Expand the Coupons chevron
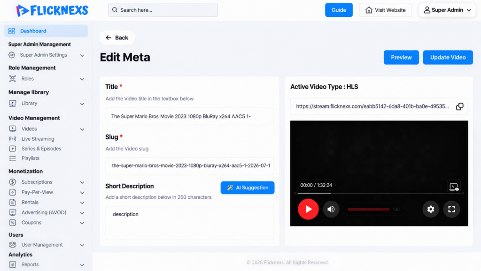Screen dimensions: 481x271 point(82,223)
